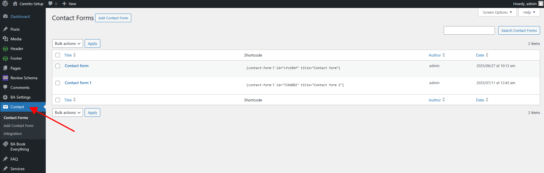Open the Contact form 1 title link
This screenshot has width=544, height=173.
pos(78,83)
